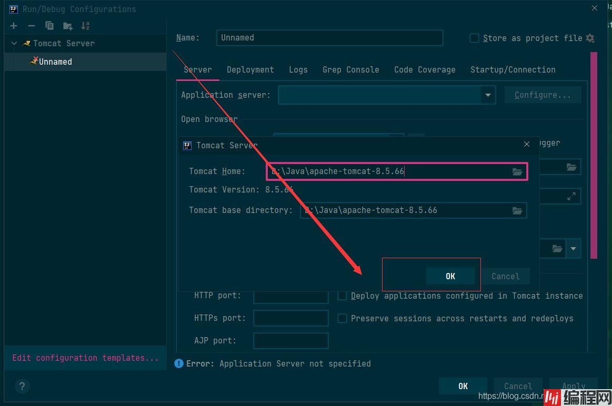Click the help question mark icon
Screen dimensions: 612x406
[22, 387]
